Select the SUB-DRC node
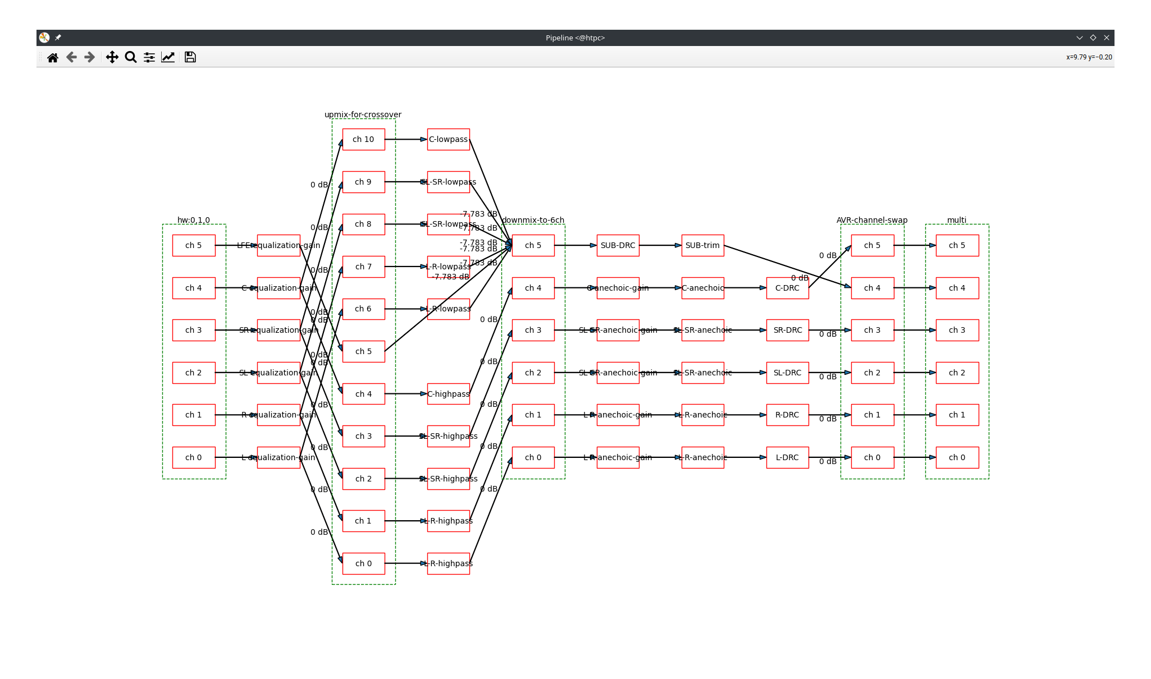This screenshot has height=679, width=1151. pos(618,245)
